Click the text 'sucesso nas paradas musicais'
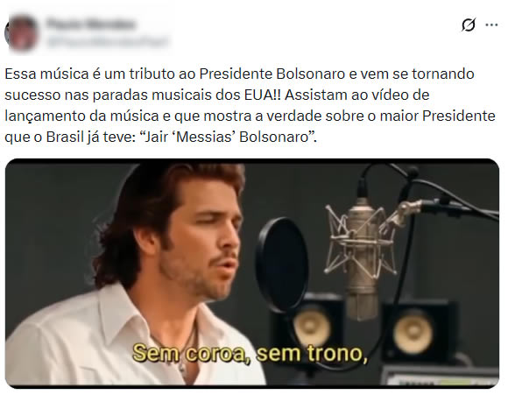The width and height of the screenshot is (508, 402). 109,95
